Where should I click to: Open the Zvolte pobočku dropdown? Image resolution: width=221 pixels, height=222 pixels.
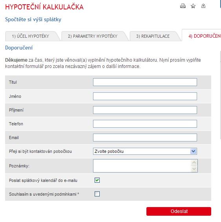click(x=145, y=151)
